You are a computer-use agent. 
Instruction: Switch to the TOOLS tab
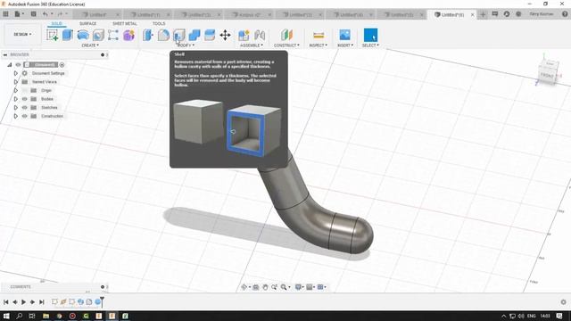[159, 24]
